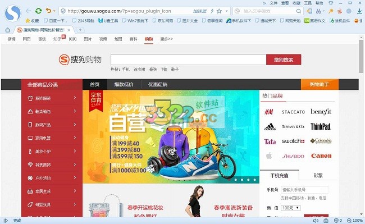Focus the main shopping search field
The height and width of the screenshot is (224, 365).
(x=189, y=60)
